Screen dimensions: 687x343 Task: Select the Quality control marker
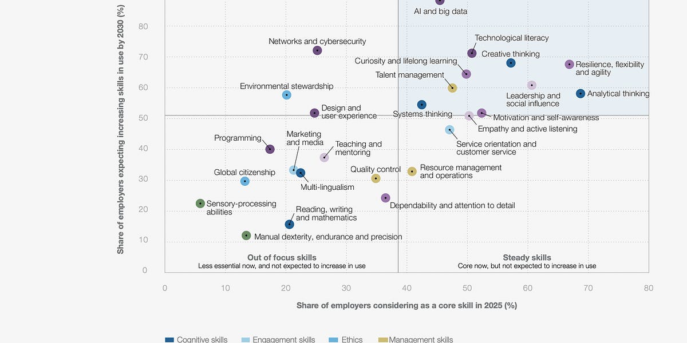pos(376,178)
